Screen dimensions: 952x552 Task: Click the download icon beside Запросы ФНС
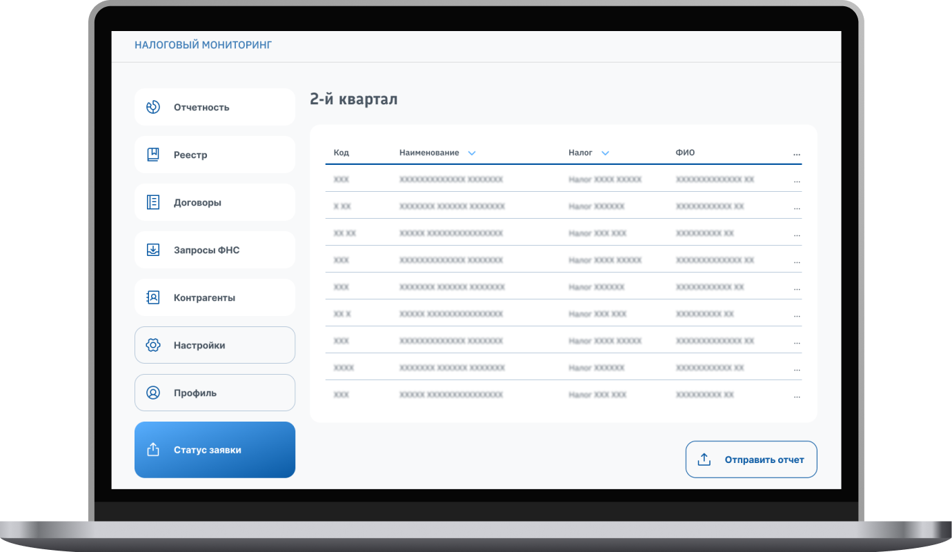pyautogui.click(x=153, y=250)
